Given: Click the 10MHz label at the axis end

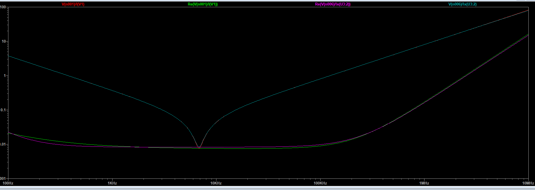Looking at the screenshot, I should coord(528,183).
